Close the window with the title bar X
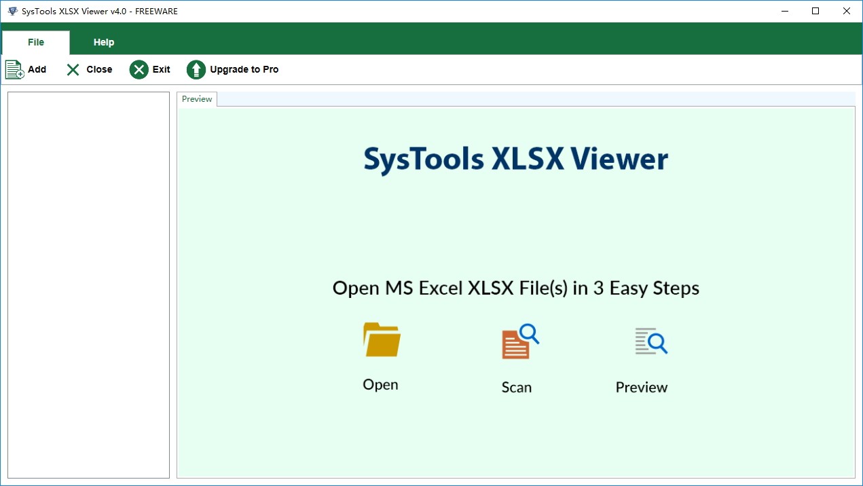The width and height of the screenshot is (863, 486). tap(847, 11)
